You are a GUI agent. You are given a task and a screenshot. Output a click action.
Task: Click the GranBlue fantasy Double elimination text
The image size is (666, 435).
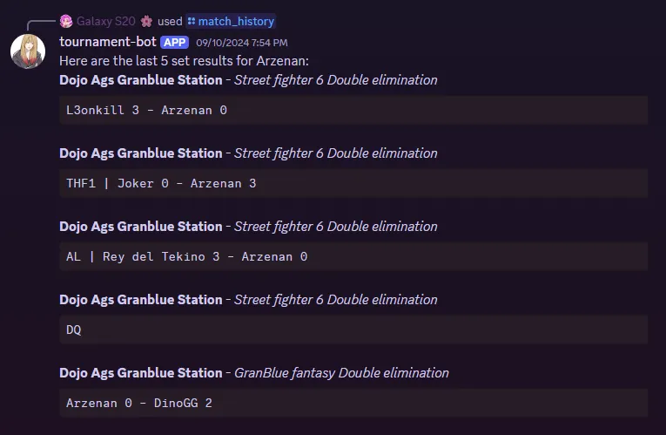341,373
